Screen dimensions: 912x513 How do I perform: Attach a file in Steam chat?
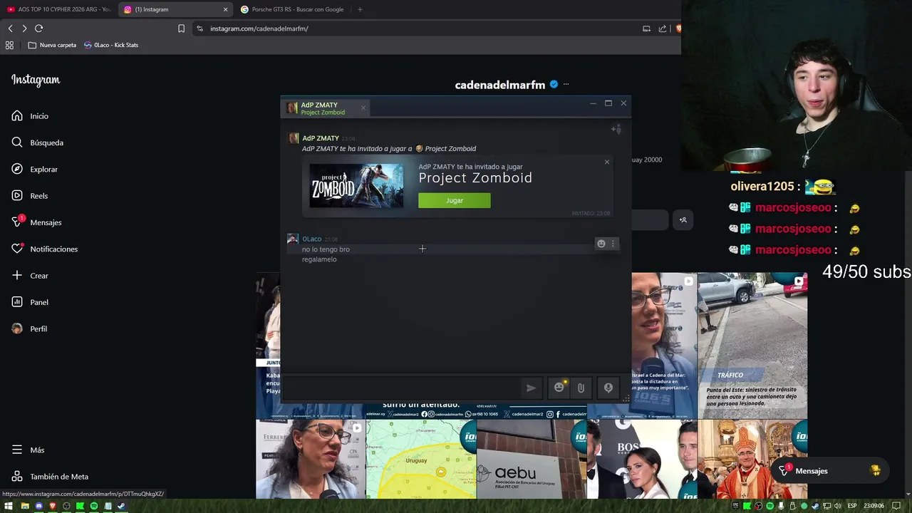point(581,388)
